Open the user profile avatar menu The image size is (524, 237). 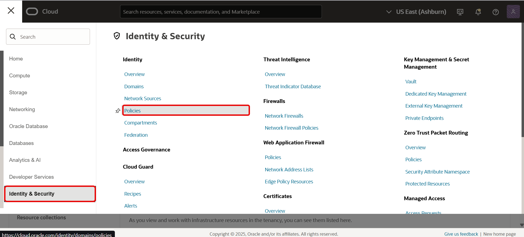(513, 12)
